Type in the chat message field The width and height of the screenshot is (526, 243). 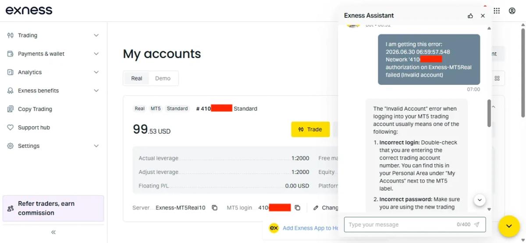click(x=401, y=225)
